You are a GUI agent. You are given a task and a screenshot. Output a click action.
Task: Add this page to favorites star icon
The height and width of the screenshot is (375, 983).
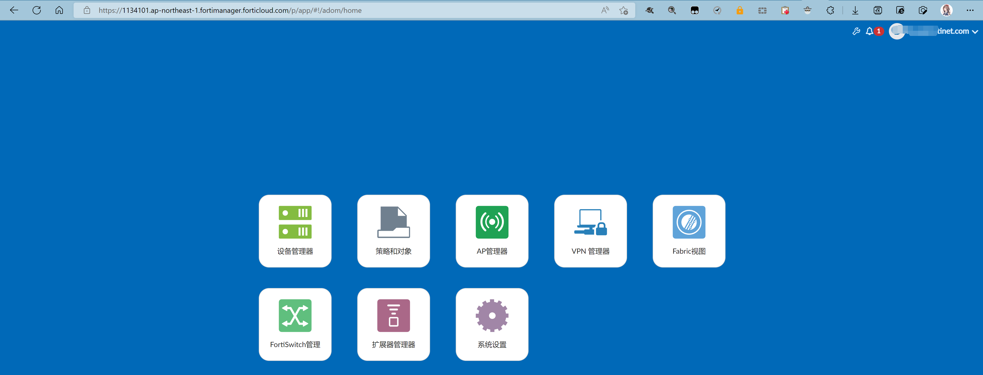[623, 10]
